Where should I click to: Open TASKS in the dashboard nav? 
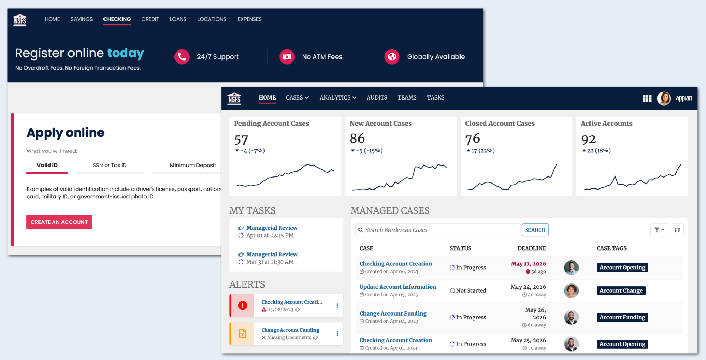pos(435,98)
